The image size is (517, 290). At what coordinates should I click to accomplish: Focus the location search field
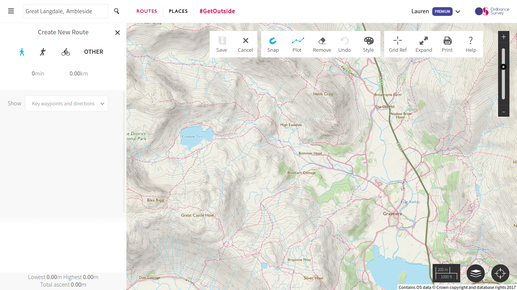click(65, 11)
